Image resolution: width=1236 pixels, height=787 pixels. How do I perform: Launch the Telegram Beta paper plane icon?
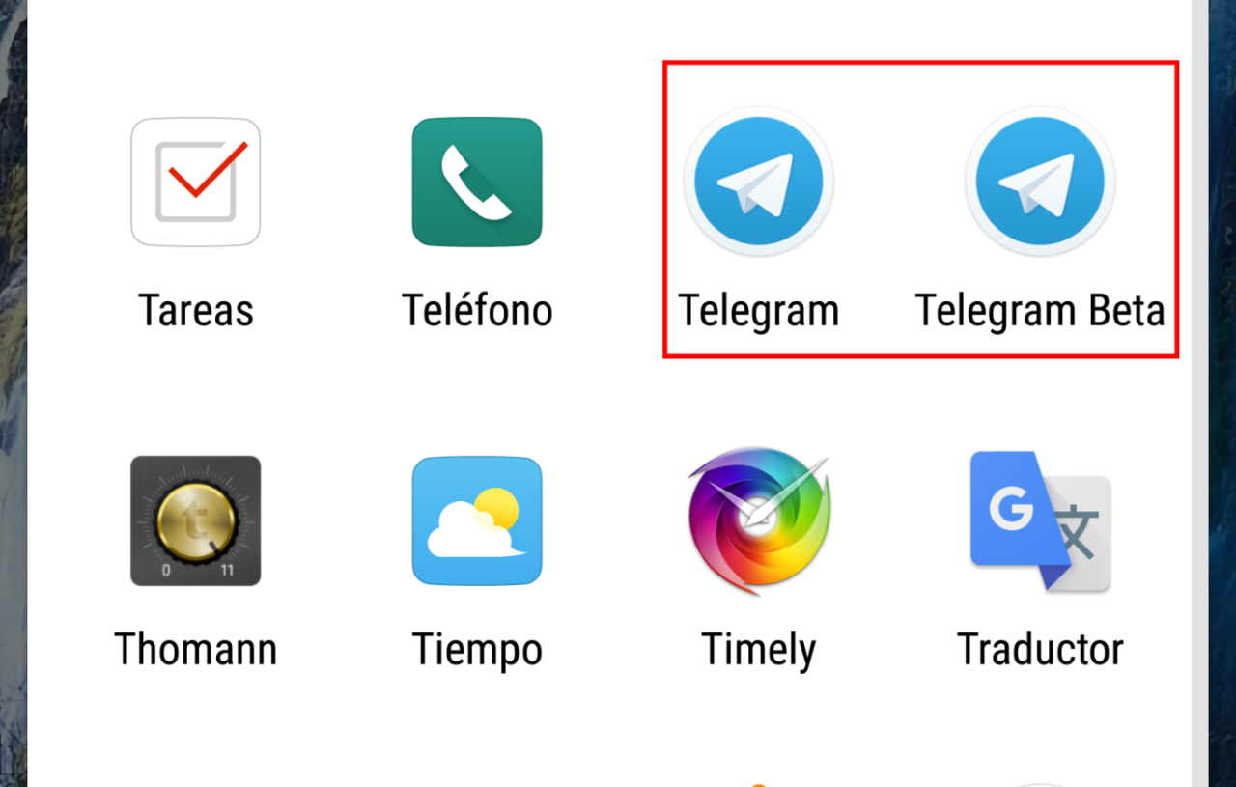click(x=1040, y=182)
